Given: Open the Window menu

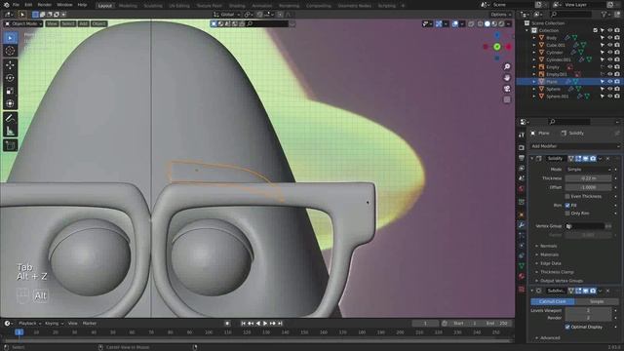Looking at the screenshot, I should [x=64, y=5].
